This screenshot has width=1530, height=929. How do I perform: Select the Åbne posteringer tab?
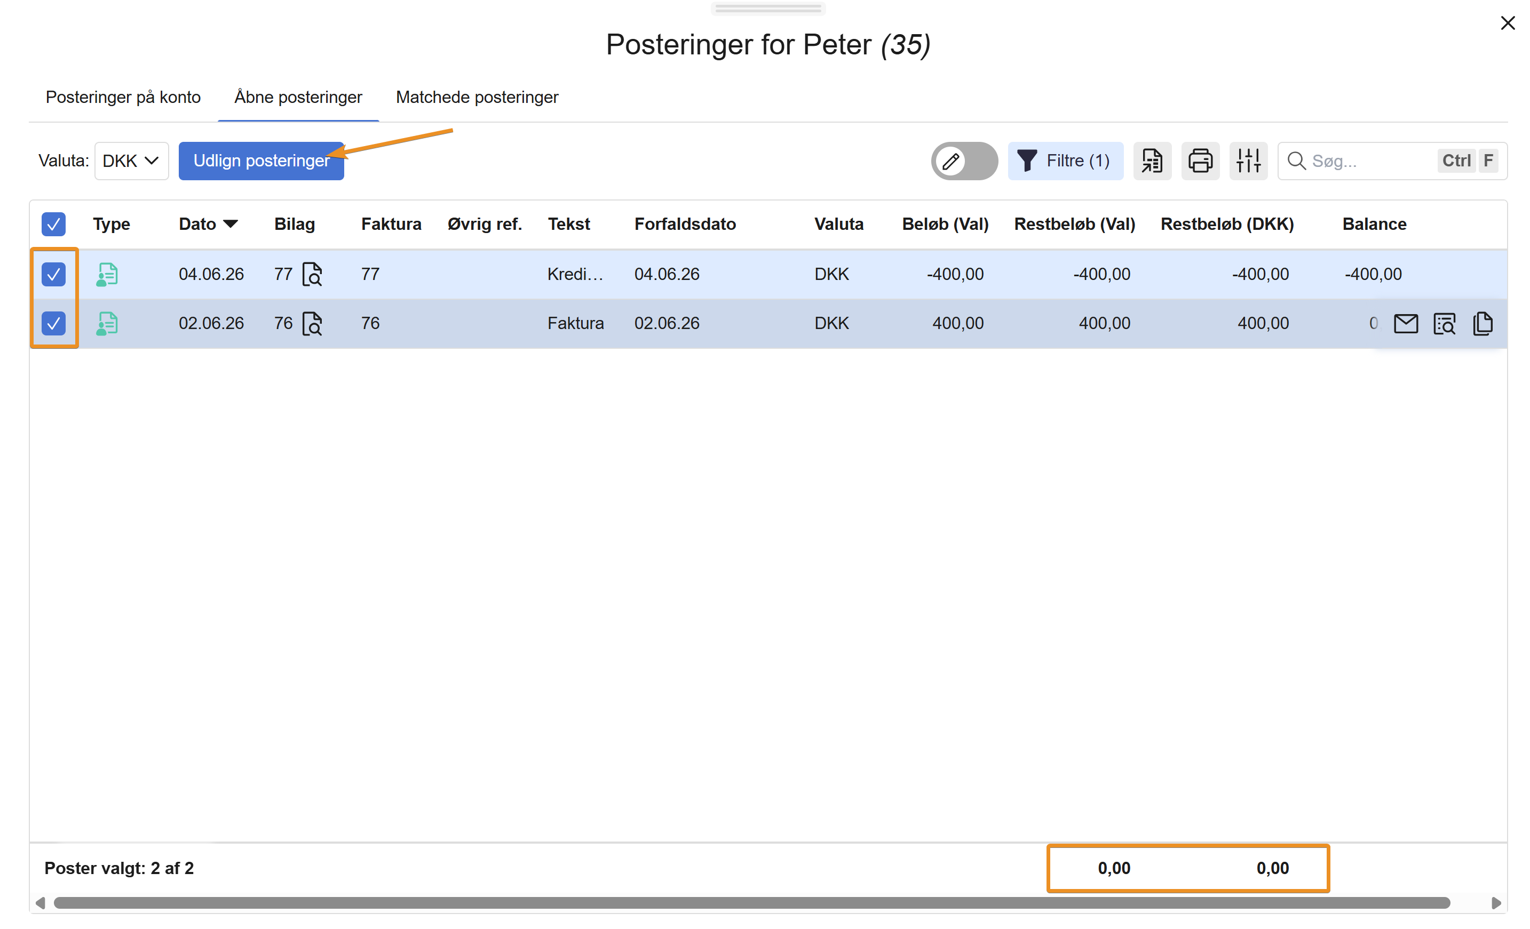[298, 98]
